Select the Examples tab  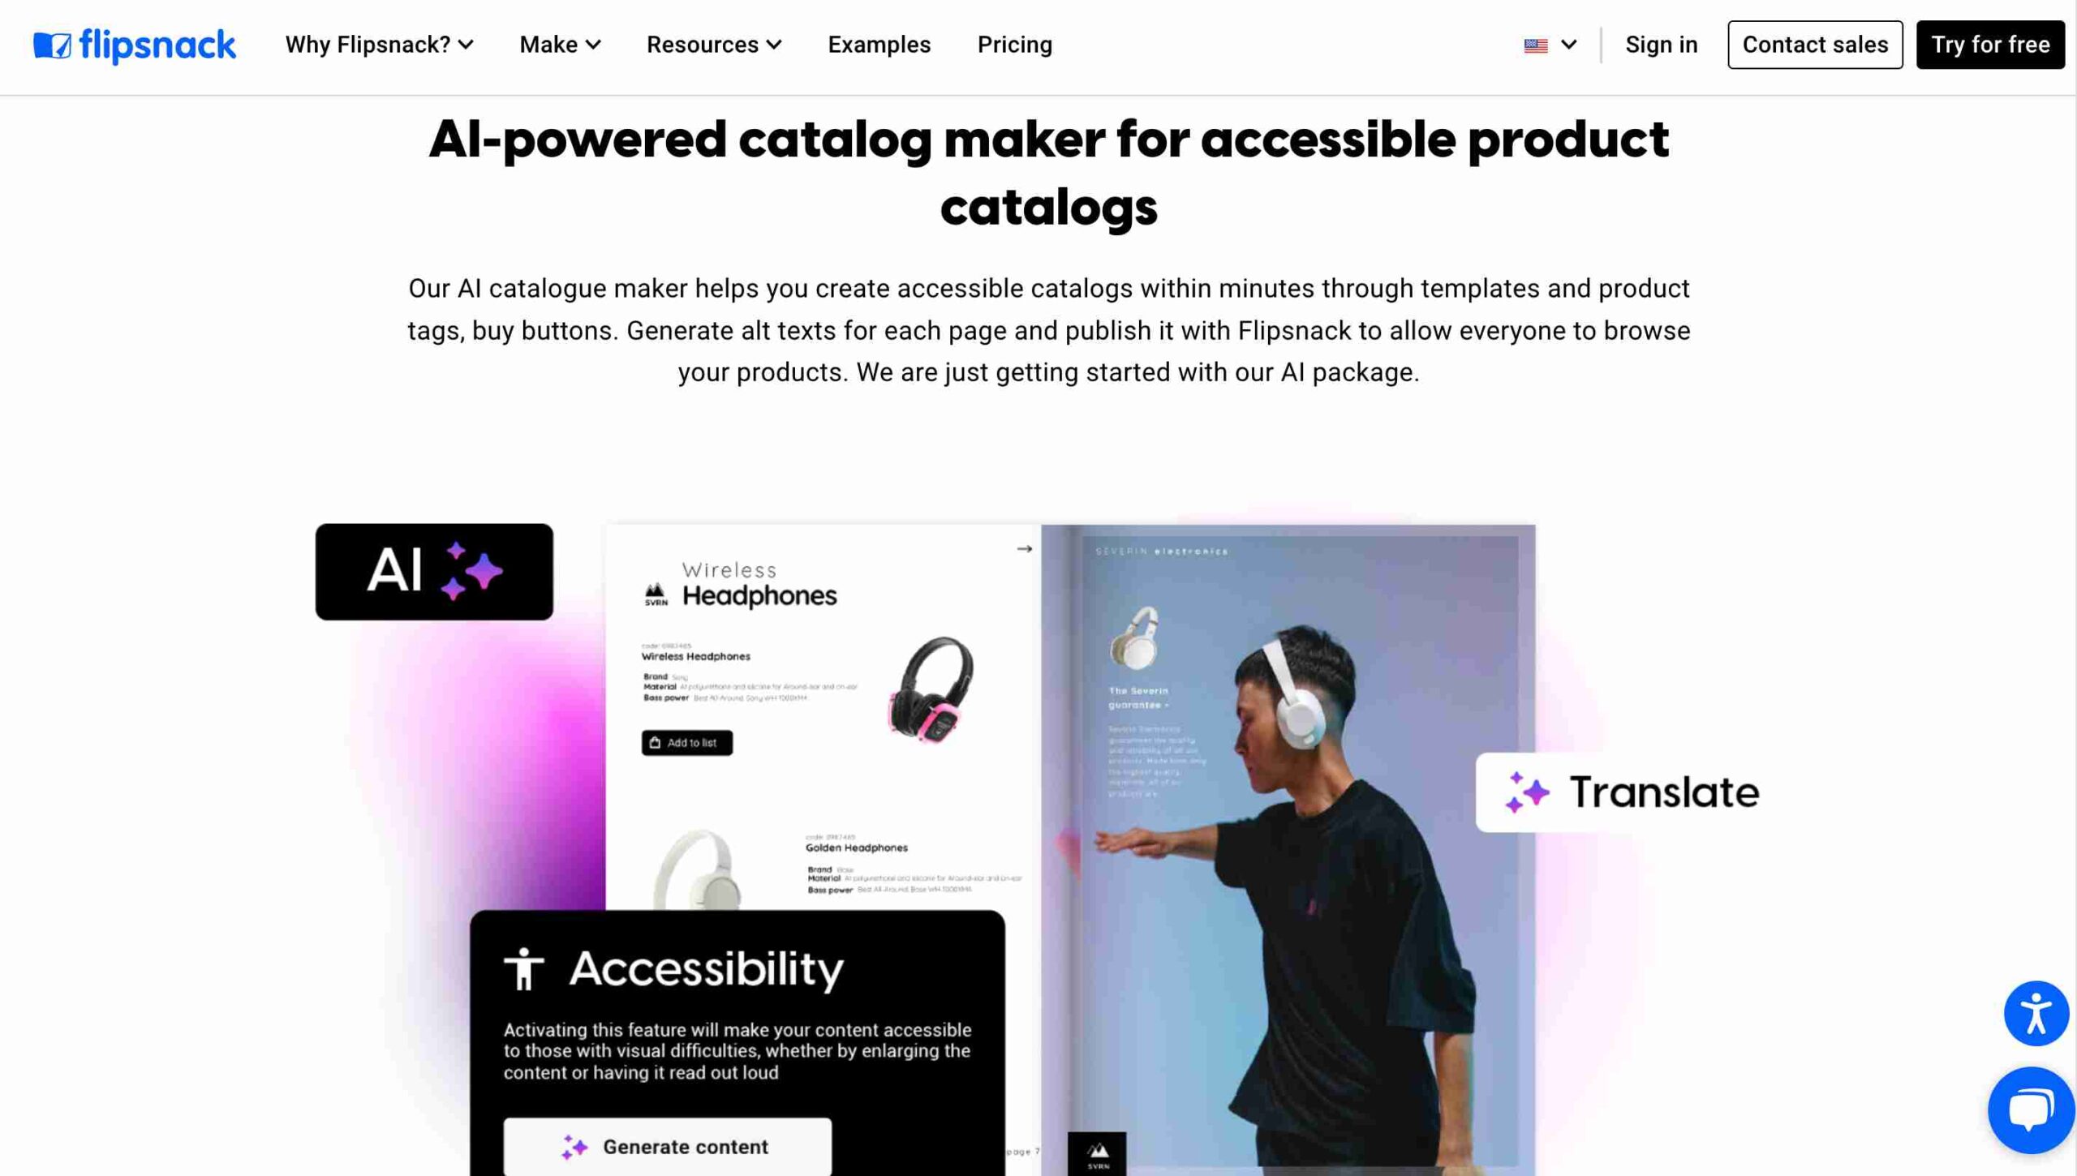point(880,44)
